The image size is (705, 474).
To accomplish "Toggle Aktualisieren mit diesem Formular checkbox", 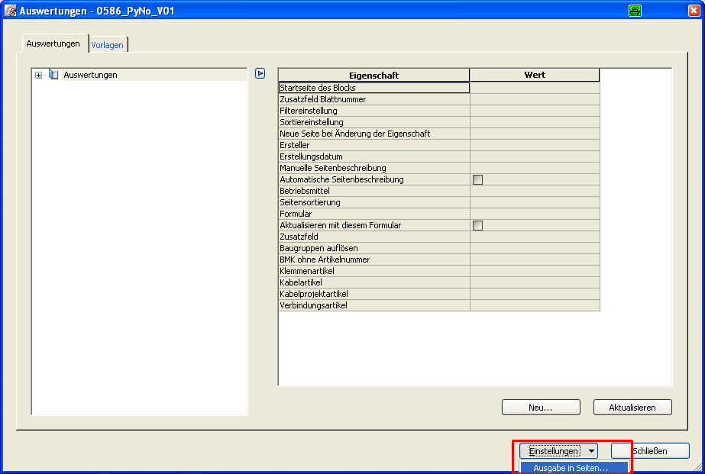I will pos(477,225).
